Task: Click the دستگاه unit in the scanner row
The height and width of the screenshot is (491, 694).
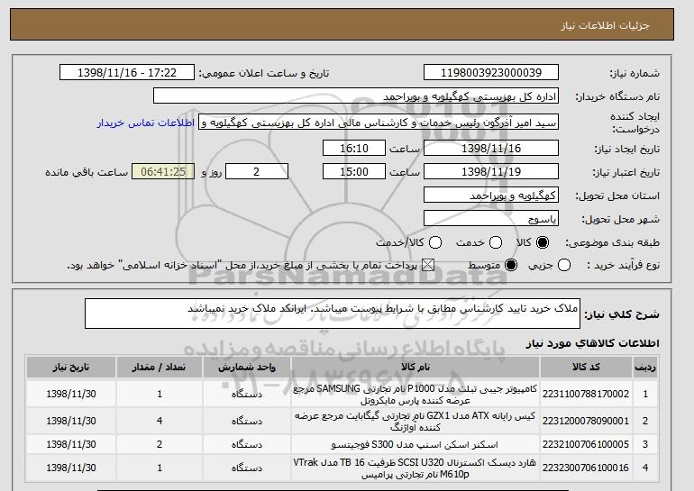Action: (247, 444)
